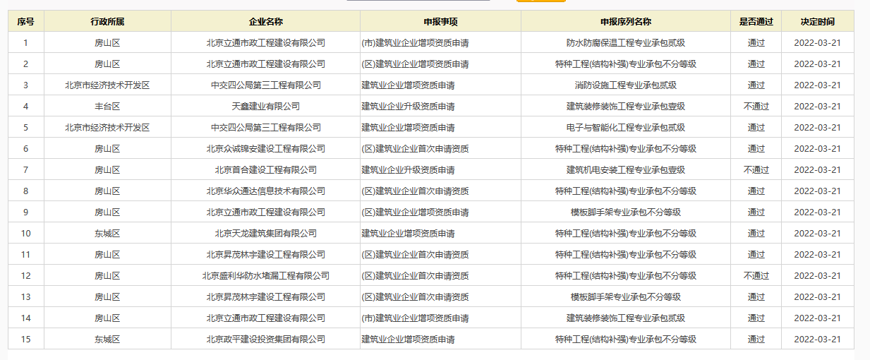Select sequence number 15 cell
The height and width of the screenshot is (360, 870).
26,340
